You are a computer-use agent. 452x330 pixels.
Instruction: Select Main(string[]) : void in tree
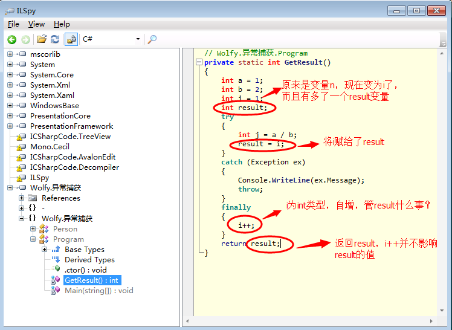(x=99, y=290)
